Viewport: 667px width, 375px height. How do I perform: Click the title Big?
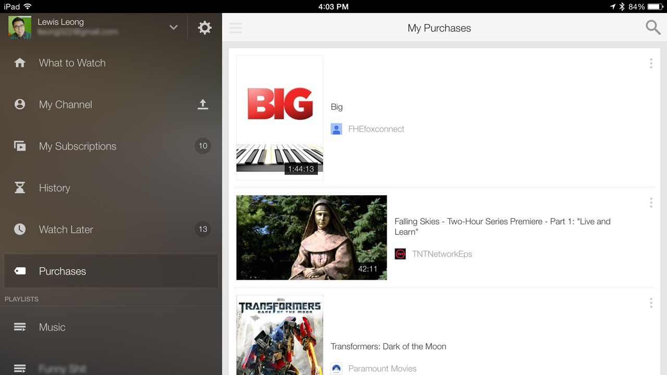point(337,107)
